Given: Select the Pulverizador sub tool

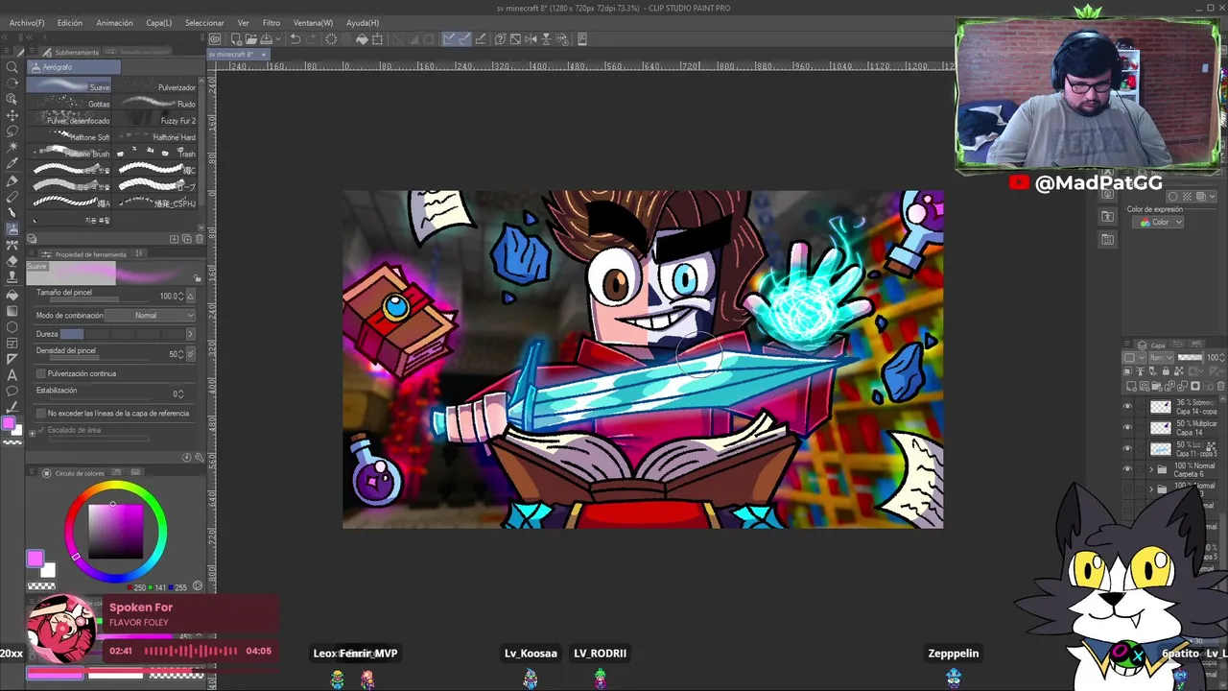Looking at the screenshot, I should (156, 86).
